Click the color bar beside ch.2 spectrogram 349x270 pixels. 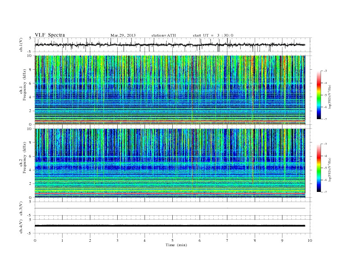point(319,168)
